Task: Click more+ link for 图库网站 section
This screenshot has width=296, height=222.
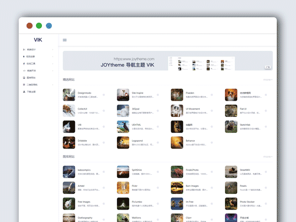Action: click(267, 157)
